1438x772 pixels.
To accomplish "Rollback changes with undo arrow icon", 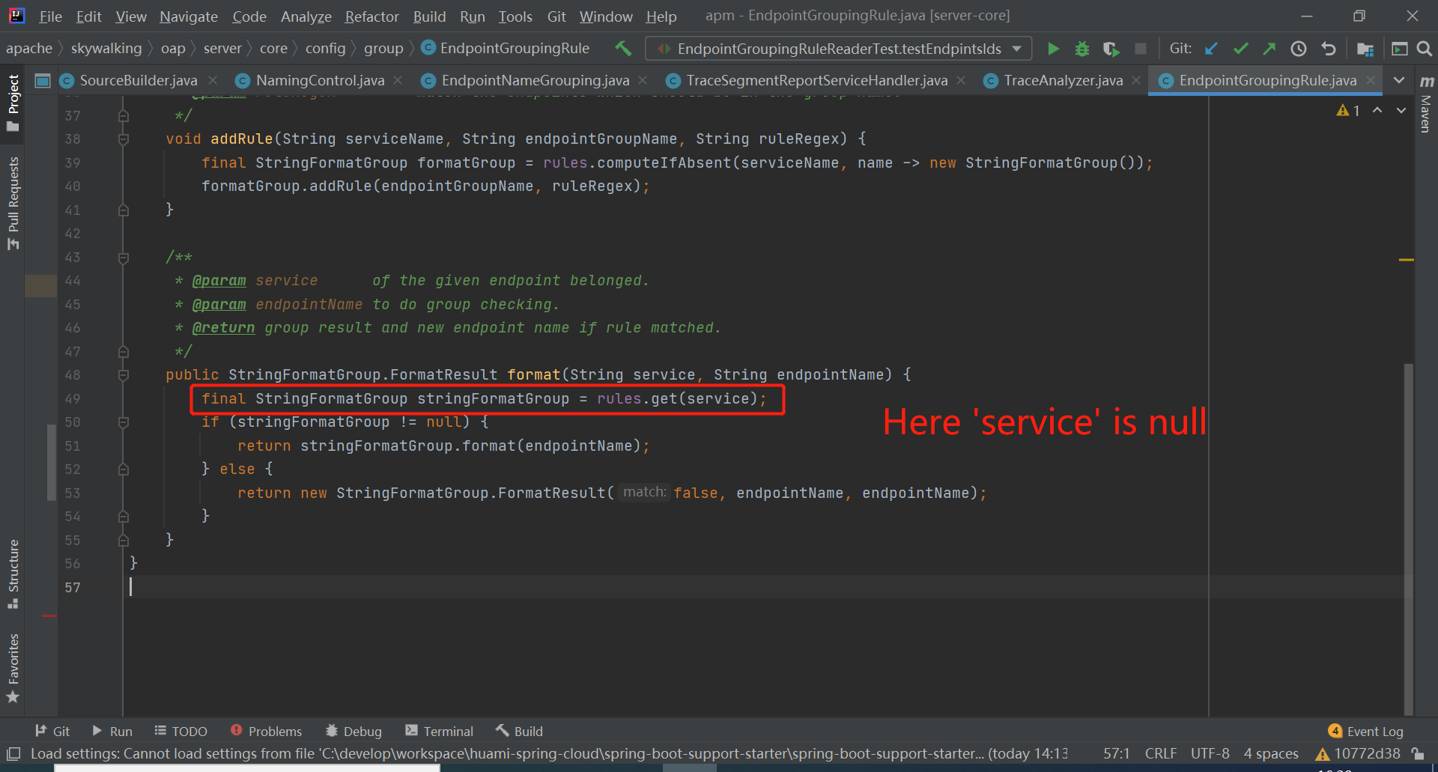I will click(1329, 49).
